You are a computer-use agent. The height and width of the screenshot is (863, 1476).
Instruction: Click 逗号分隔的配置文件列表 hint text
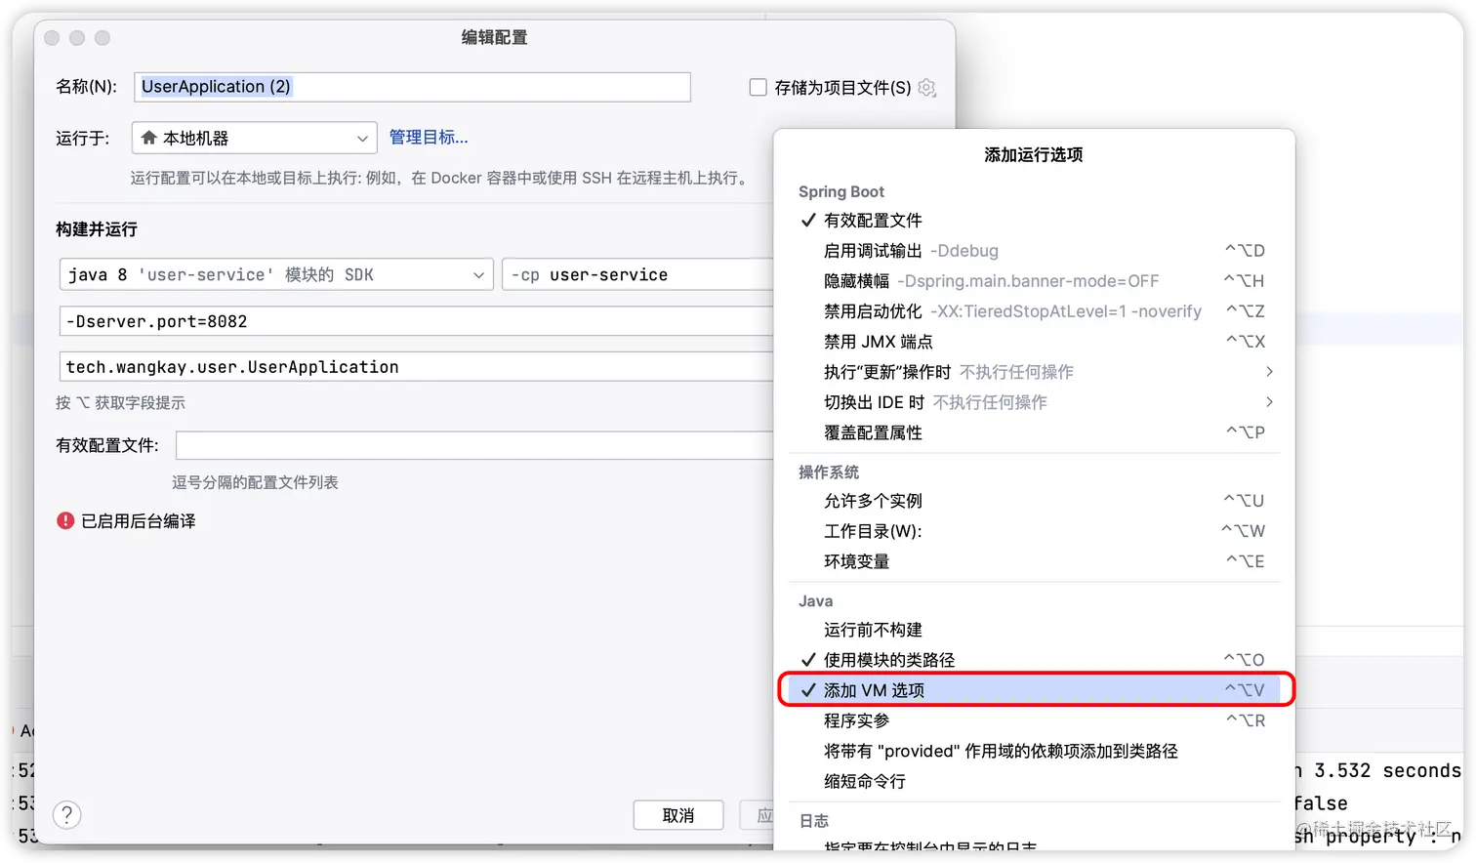pos(255,482)
